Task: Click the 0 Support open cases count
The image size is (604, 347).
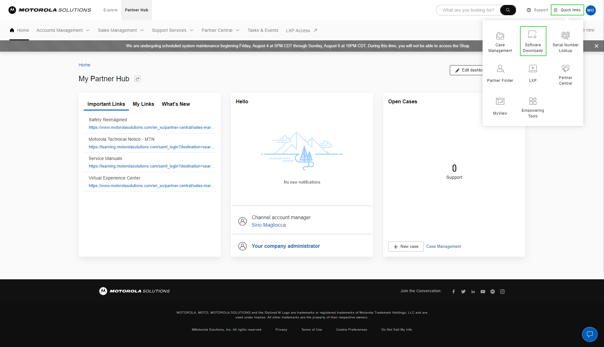Action: 454,172
